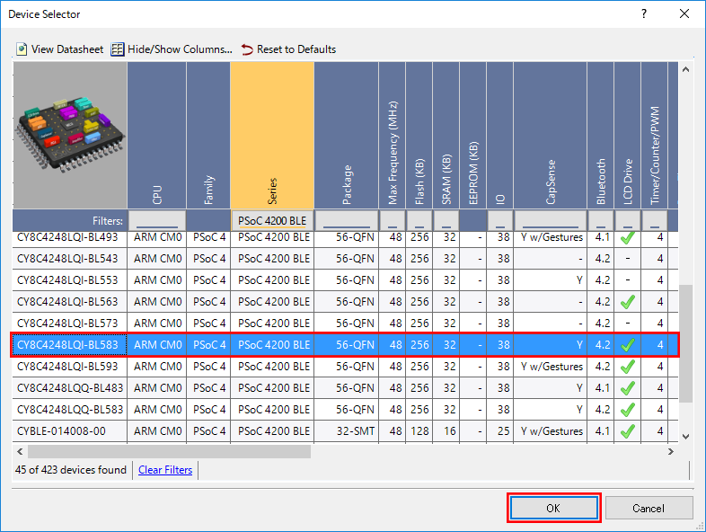Click vertical scrollbar down arrow

coord(685,436)
